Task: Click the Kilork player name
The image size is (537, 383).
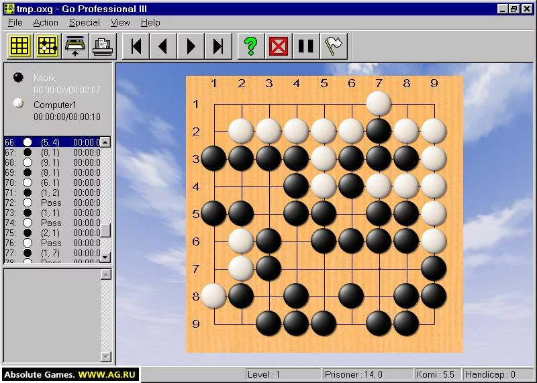Action: pyautogui.click(x=44, y=78)
